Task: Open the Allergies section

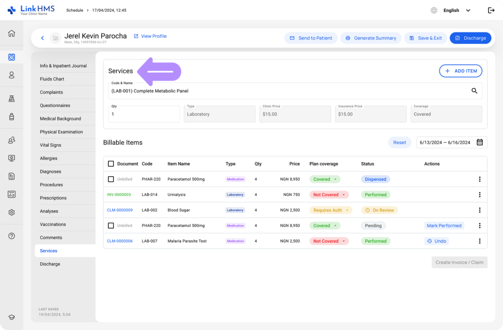Action: tap(49, 159)
